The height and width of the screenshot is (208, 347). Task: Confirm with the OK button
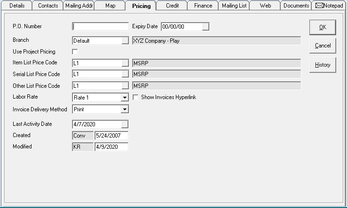tap(323, 27)
